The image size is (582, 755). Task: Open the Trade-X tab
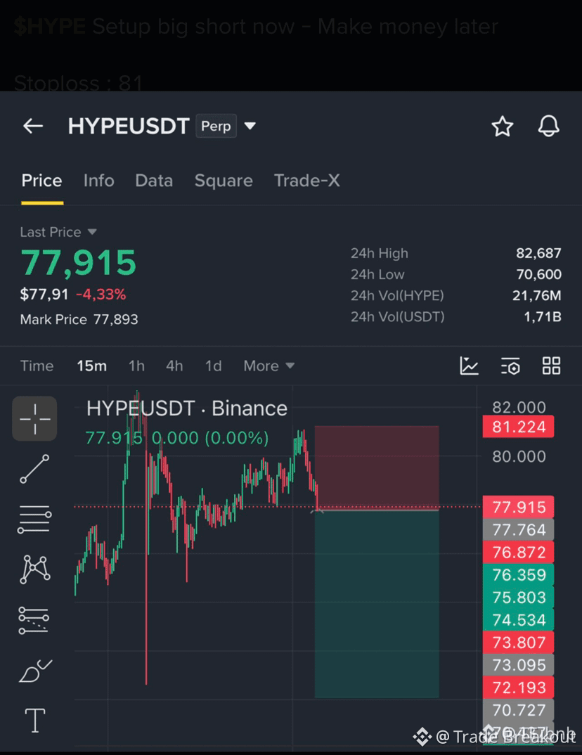pos(306,181)
